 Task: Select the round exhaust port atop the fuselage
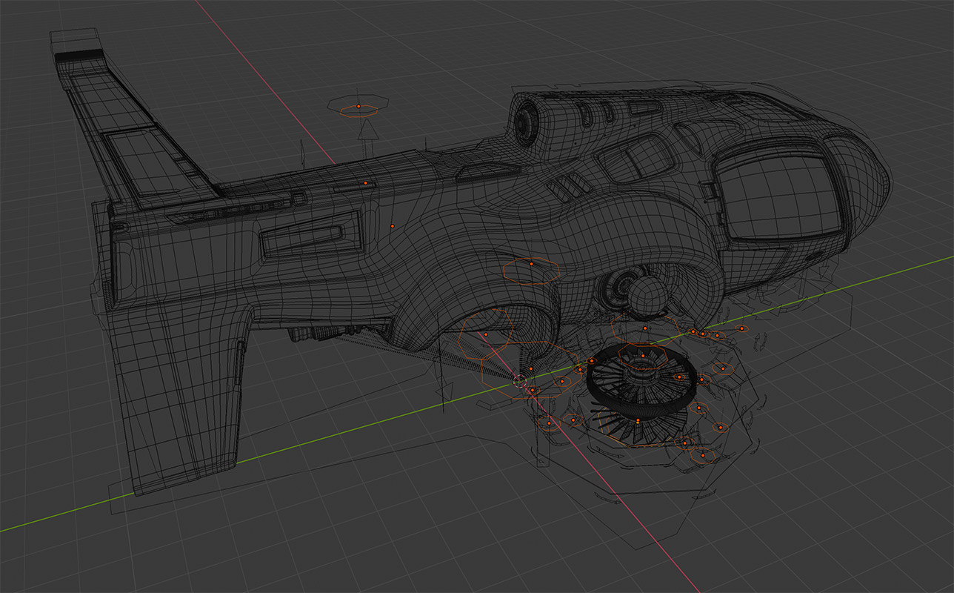[x=528, y=122]
